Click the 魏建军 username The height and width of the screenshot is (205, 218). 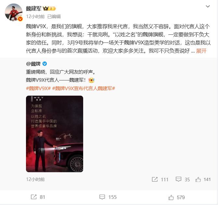pos(34,9)
